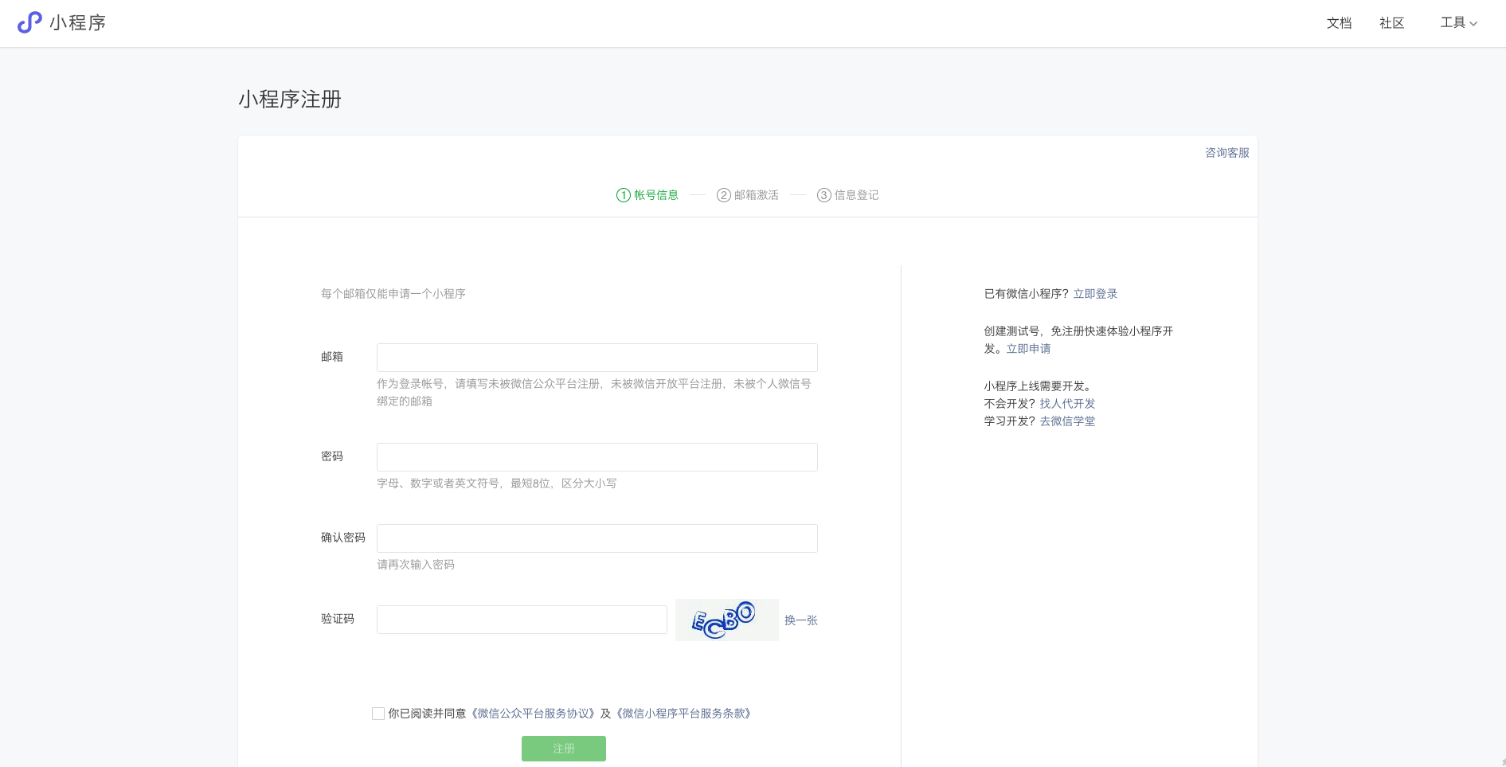Open 《微信小程序平台服务条款》 link
Viewport: 1506px width, 767px height.
(x=683, y=714)
